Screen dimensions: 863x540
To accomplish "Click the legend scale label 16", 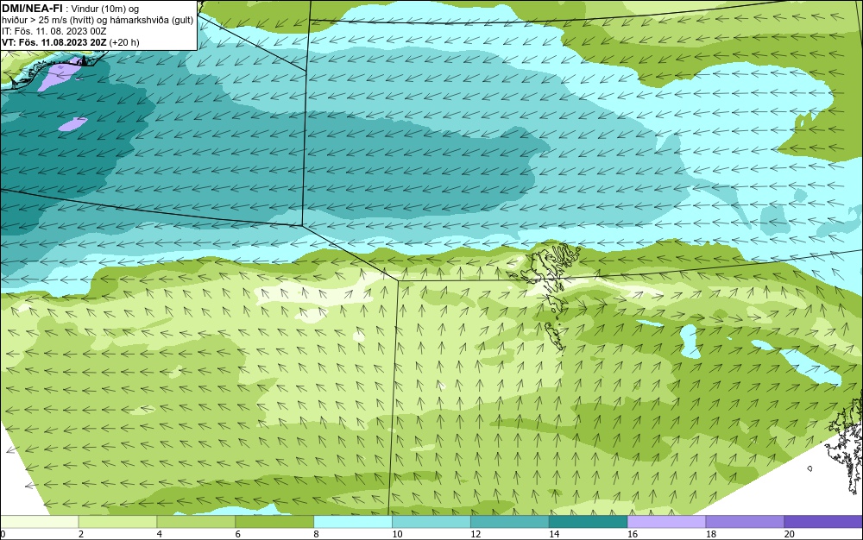I will point(633,534).
